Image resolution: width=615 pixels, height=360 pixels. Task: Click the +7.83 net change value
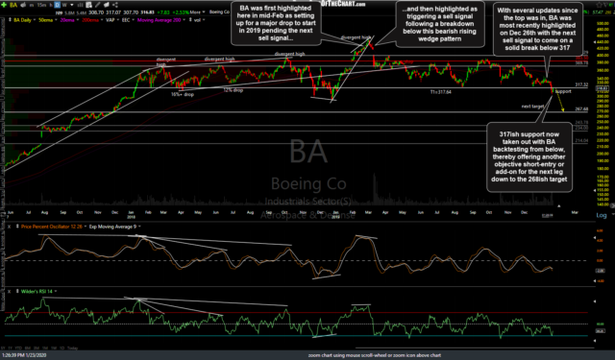164,12
